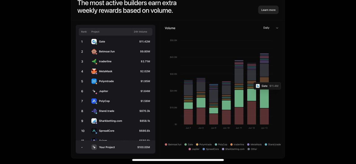Click the $1.95M volume value

145,81
